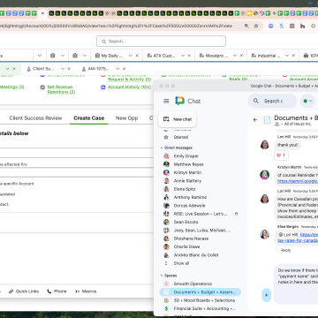Toggle the heart reaction under thank you
318x318 pixels.
(280, 155)
